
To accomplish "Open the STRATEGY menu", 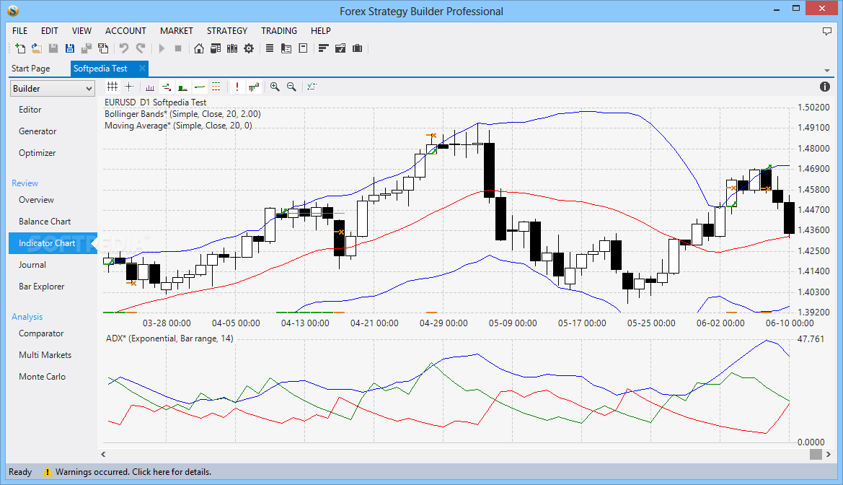I will point(227,31).
